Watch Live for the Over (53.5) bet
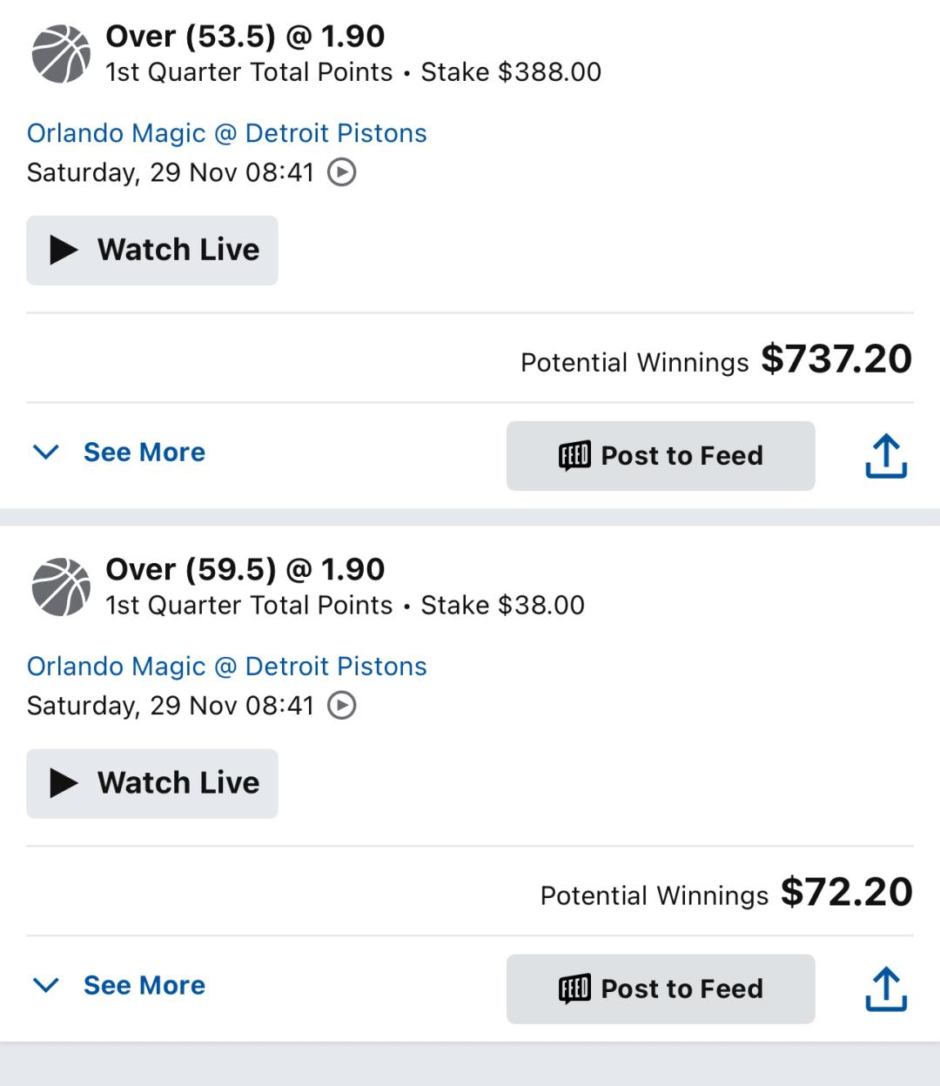The width and height of the screenshot is (940, 1086). click(152, 251)
